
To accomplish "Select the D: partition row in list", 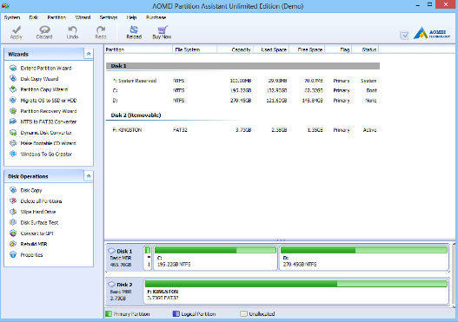I will click(242, 101).
